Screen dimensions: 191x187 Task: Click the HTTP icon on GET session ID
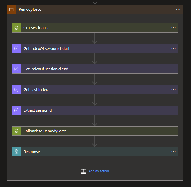(x=16, y=28)
